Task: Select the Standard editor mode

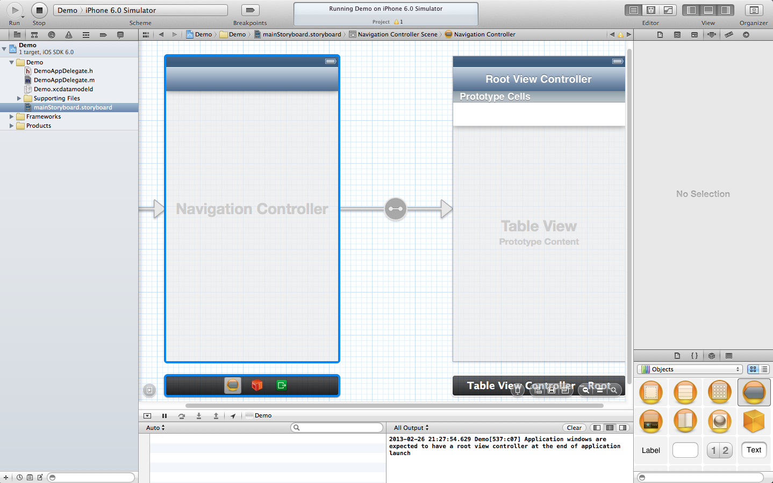Action: (x=634, y=10)
